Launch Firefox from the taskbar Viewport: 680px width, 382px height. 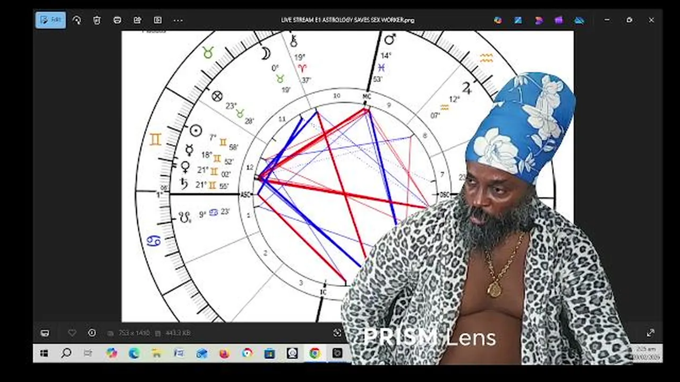click(224, 353)
